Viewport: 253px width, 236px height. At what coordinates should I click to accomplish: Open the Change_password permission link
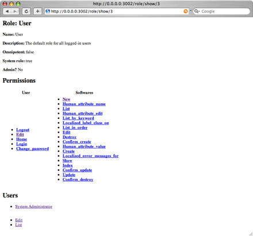[32, 149]
